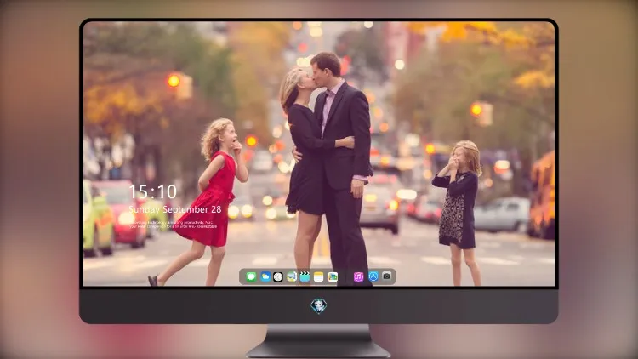Open the yellow Notes app in the dock
Image resolution: width=638 pixels, height=359 pixels.
point(319,276)
